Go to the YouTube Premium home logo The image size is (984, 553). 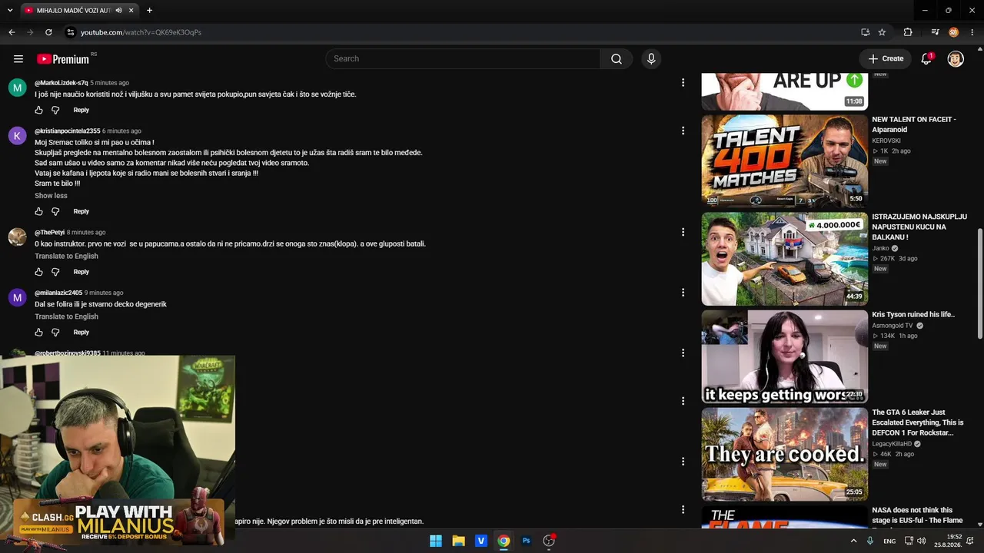pos(63,59)
